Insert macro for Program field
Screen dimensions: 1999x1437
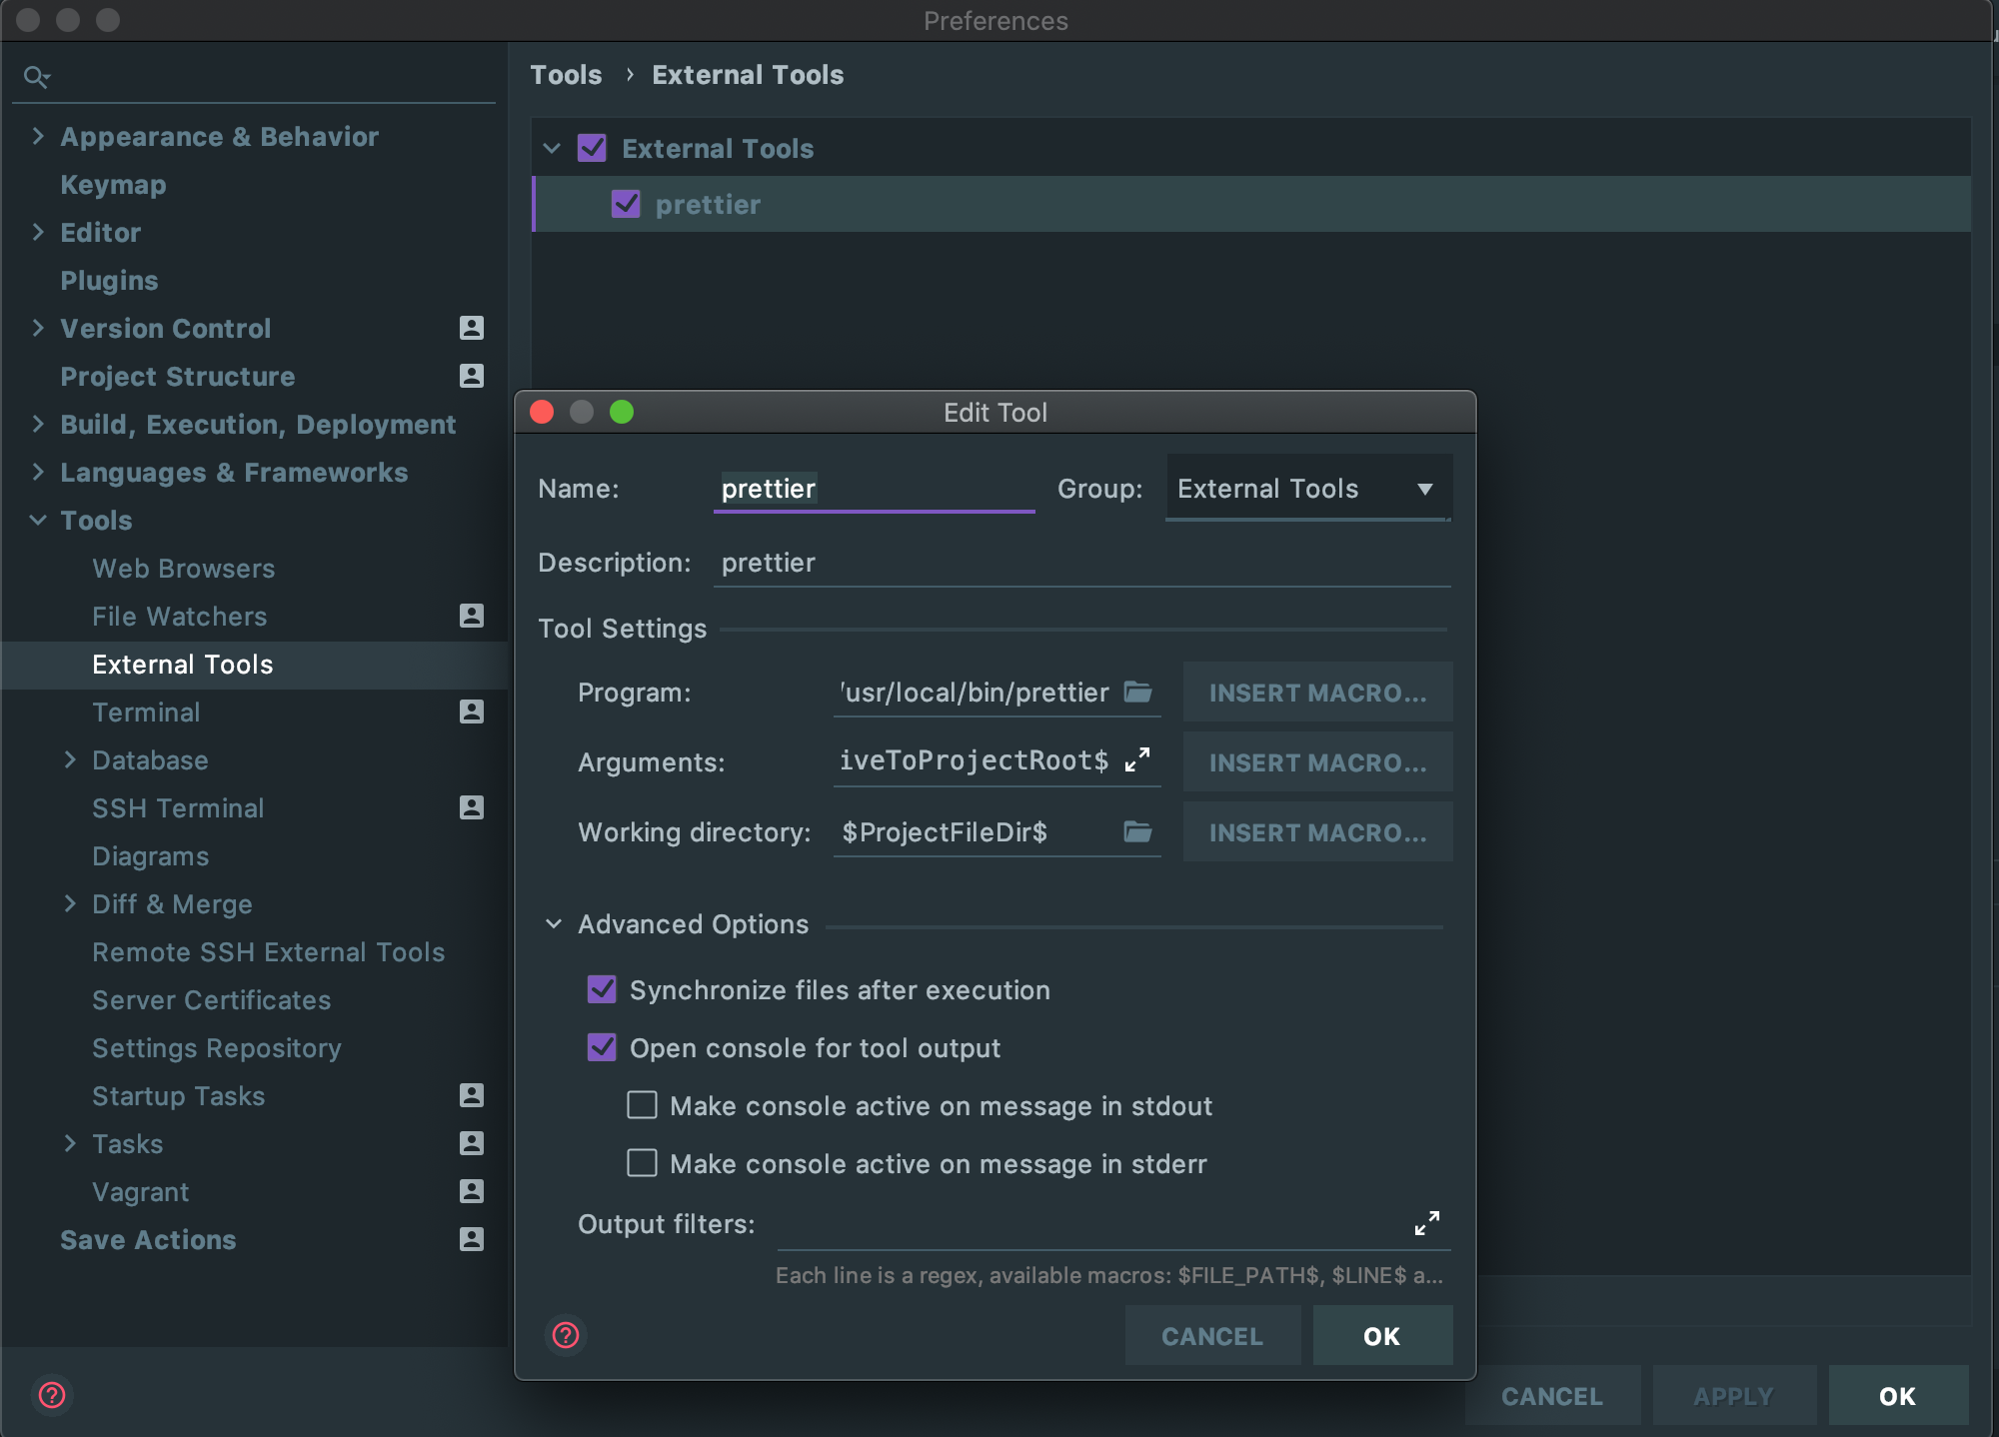1317,693
